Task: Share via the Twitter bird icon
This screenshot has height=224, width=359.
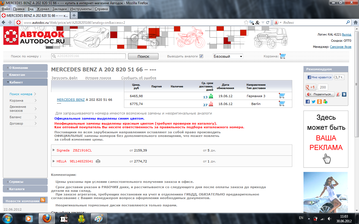Action: point(314,102)
